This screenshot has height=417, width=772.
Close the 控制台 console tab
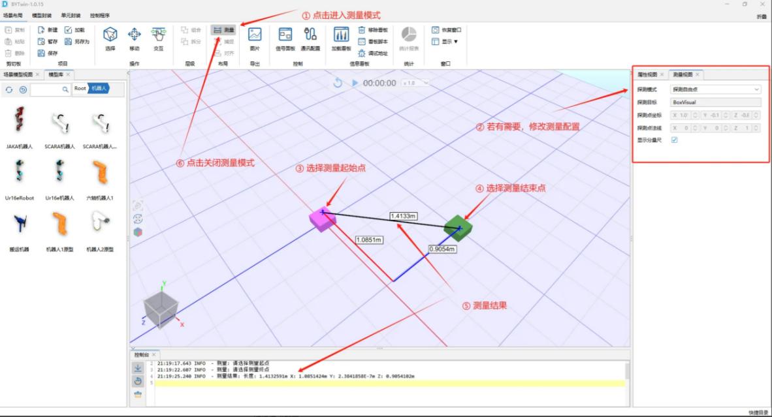(x=154, y=354)
